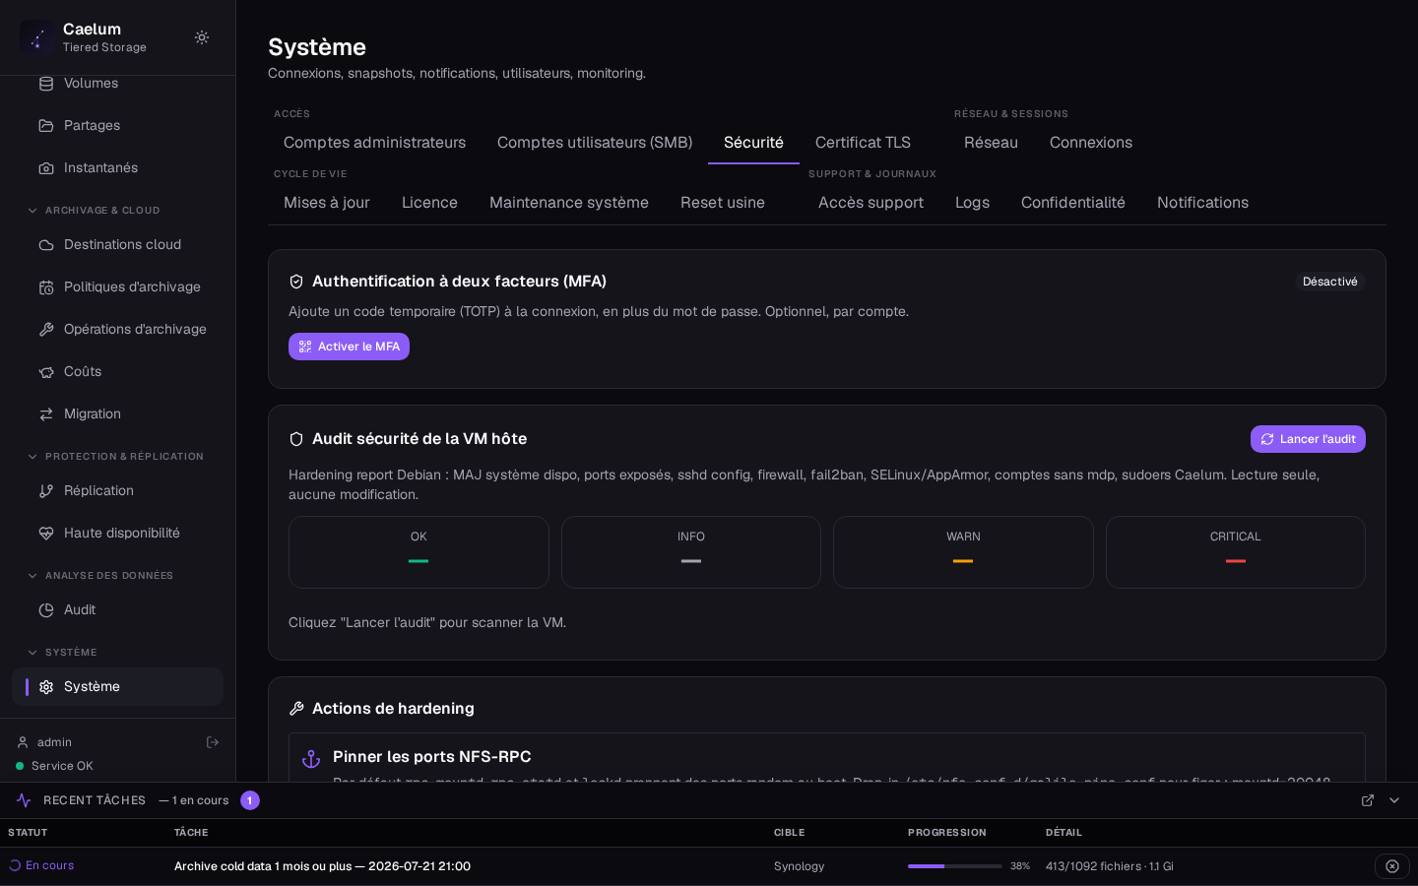Click the MFA shield check icon
Screen dimensions: 1418x886
(x=296, y=282)
